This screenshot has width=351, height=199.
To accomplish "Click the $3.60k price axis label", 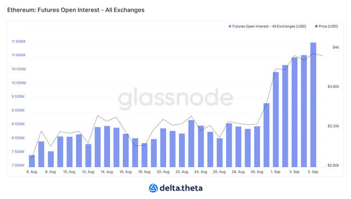I will click(x=333, y=86).
